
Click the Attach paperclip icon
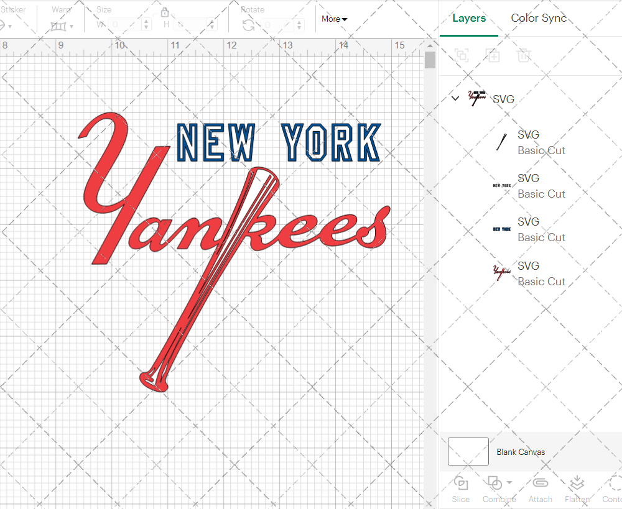tap(540, 483)
